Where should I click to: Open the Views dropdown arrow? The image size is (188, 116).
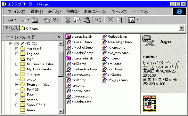tap(137, 20)
